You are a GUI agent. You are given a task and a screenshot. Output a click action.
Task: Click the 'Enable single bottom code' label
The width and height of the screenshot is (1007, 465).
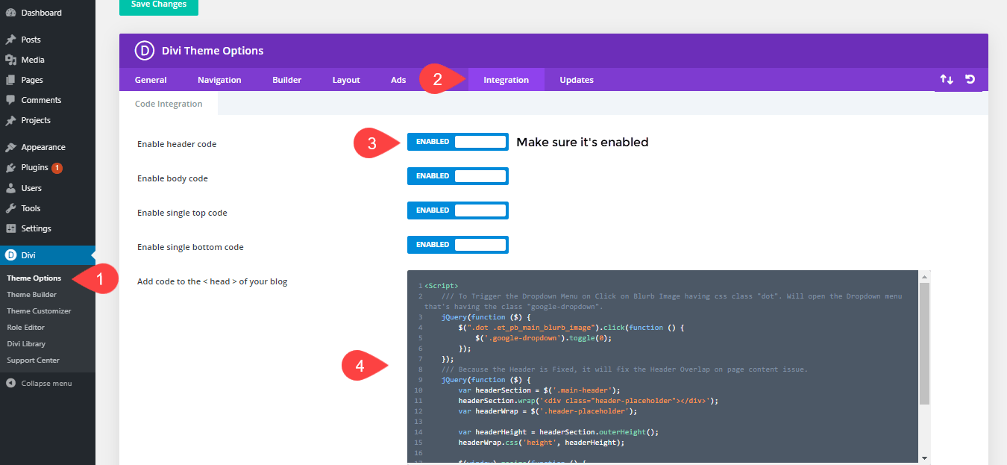click(x=190, y=247)
